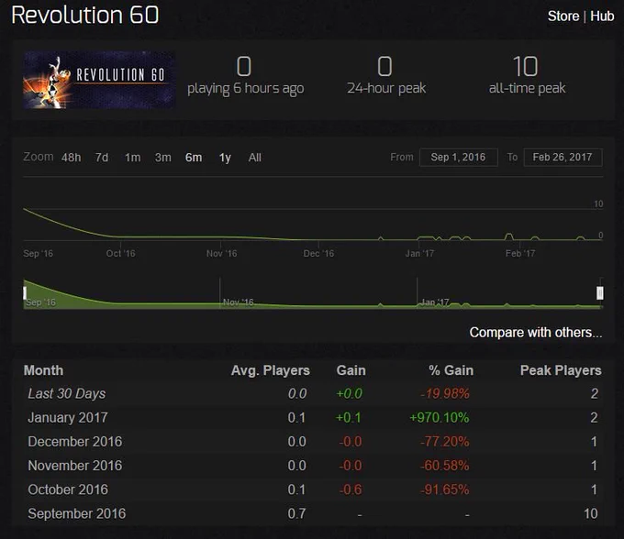
Task: Grab the right navigator range handle
Action: coord(600,293)
